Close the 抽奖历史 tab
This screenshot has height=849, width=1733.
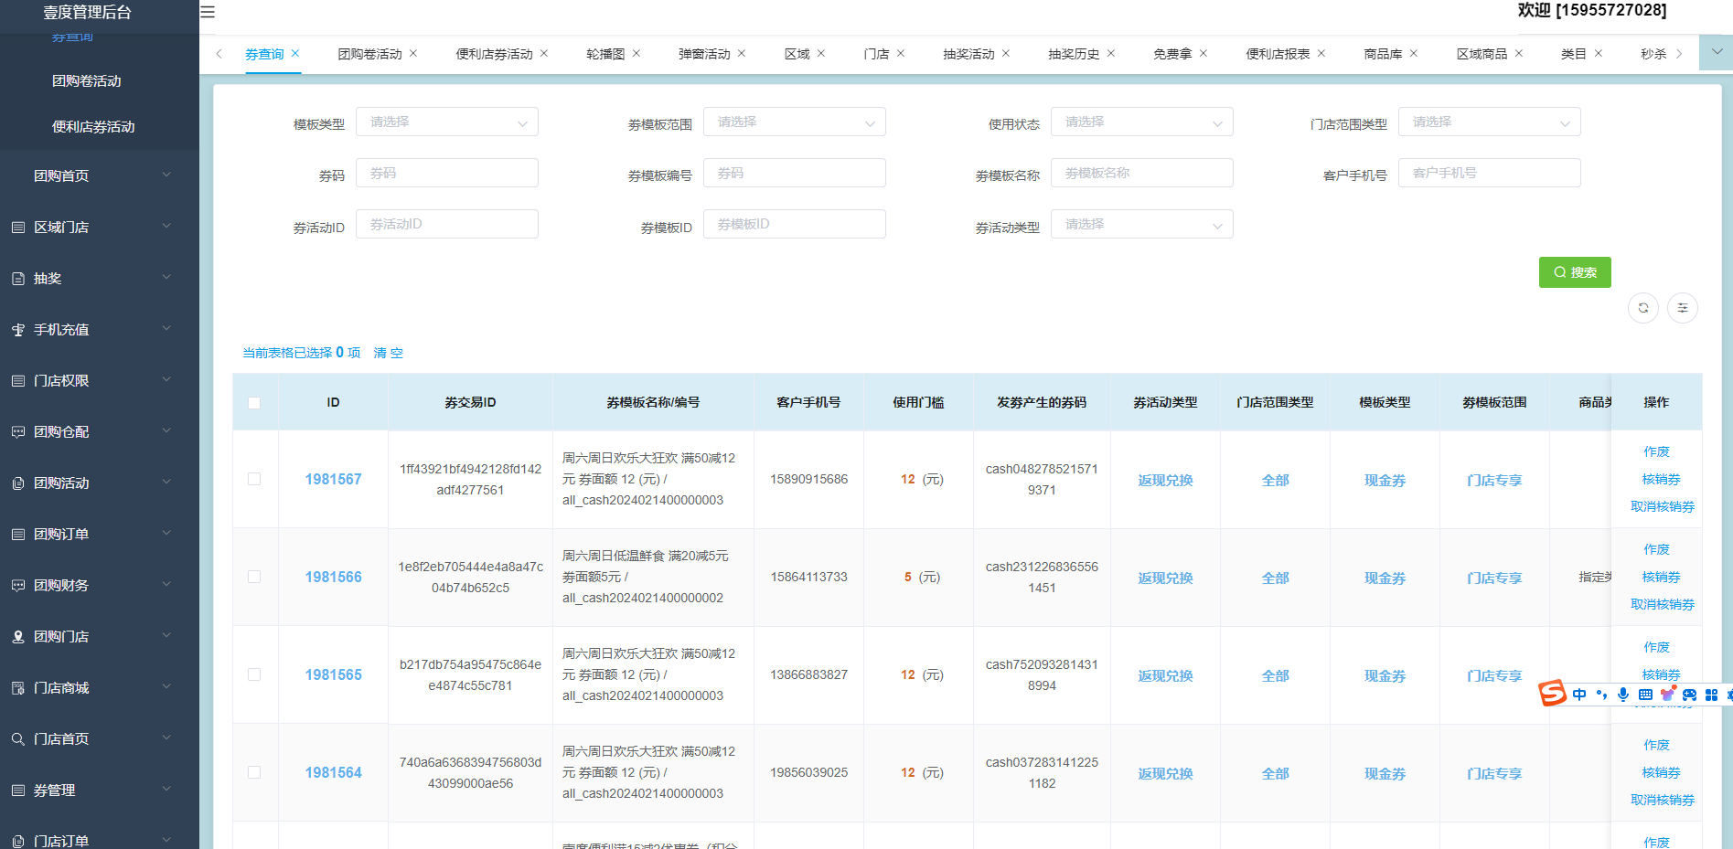click(x=1111, y=53)
